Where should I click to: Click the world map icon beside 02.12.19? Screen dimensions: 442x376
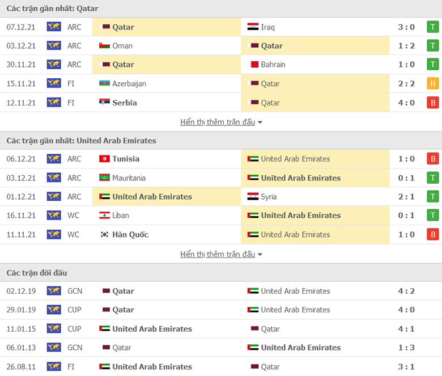coord(54,291)
